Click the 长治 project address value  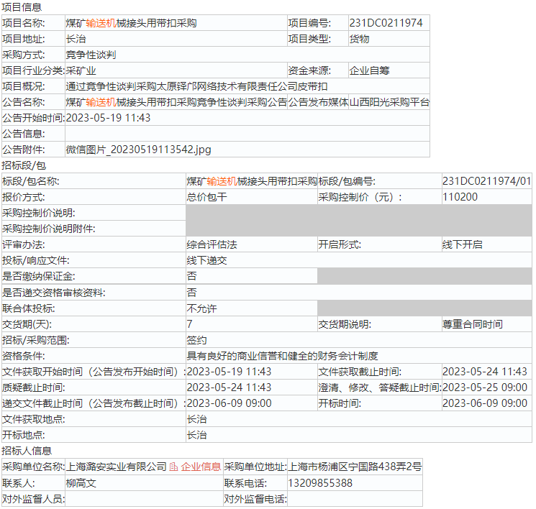(76, 39)
